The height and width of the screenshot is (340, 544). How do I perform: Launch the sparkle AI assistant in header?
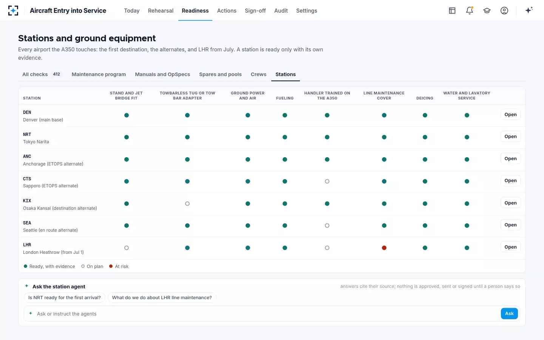[529, 10]
